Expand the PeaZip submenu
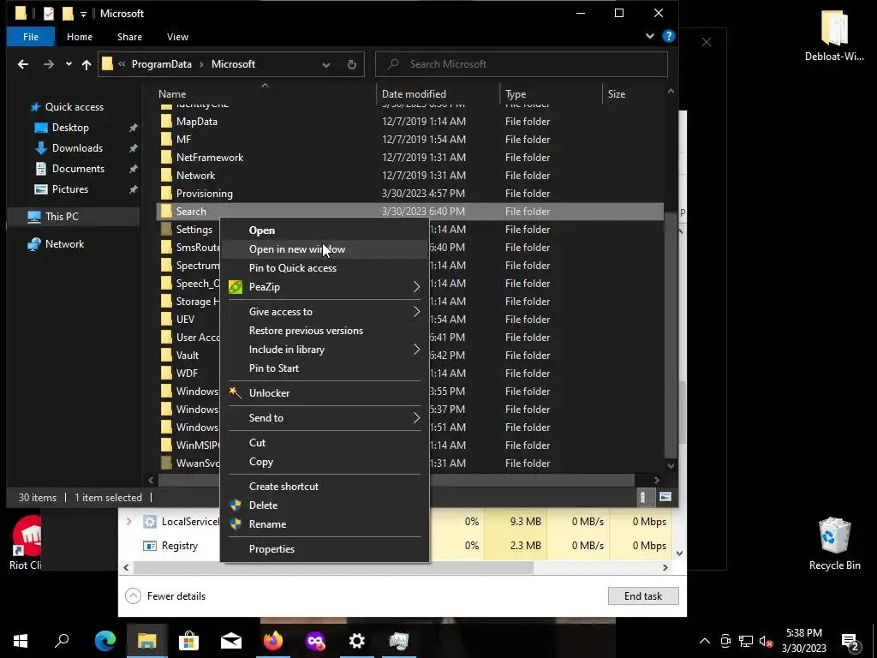Viewport: 877px width, 658px height. coord(325,287)
